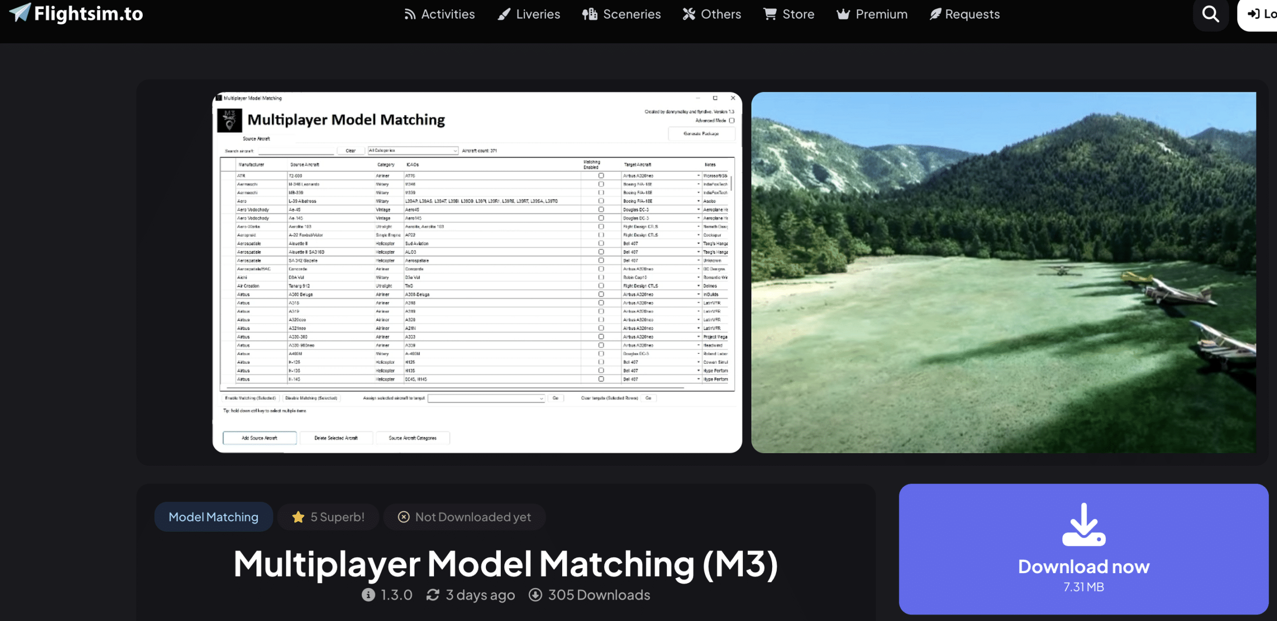Click the Add Source Aircraft button
The width and height of the screenshot is (1277, 621).
pos(259,438)
